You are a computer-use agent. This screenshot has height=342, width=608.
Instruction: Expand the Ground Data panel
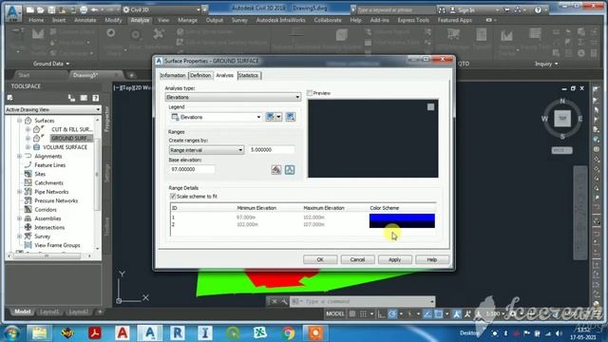point(50,64)
